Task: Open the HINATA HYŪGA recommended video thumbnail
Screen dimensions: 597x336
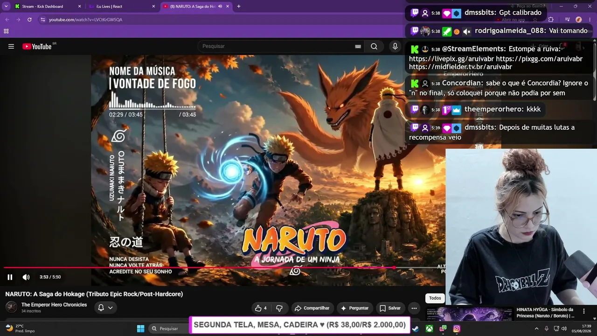Action: tap(471, 314)
